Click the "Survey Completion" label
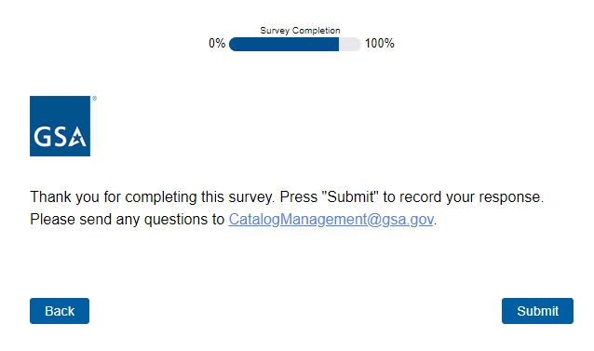 pos(300,31)
